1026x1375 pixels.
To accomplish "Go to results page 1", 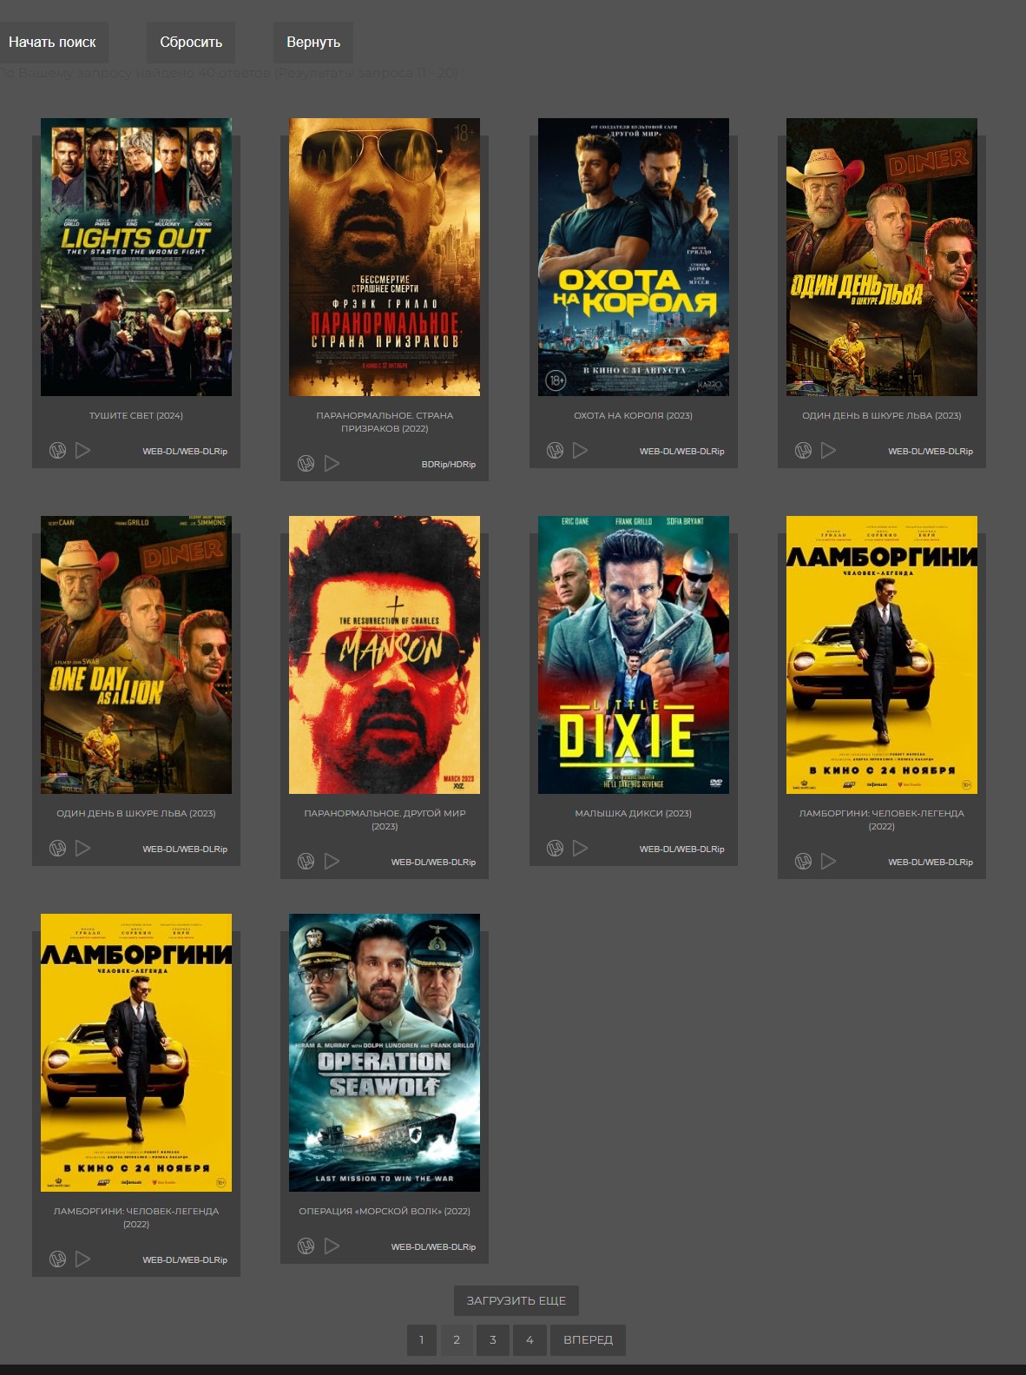I will (422, 1339).
